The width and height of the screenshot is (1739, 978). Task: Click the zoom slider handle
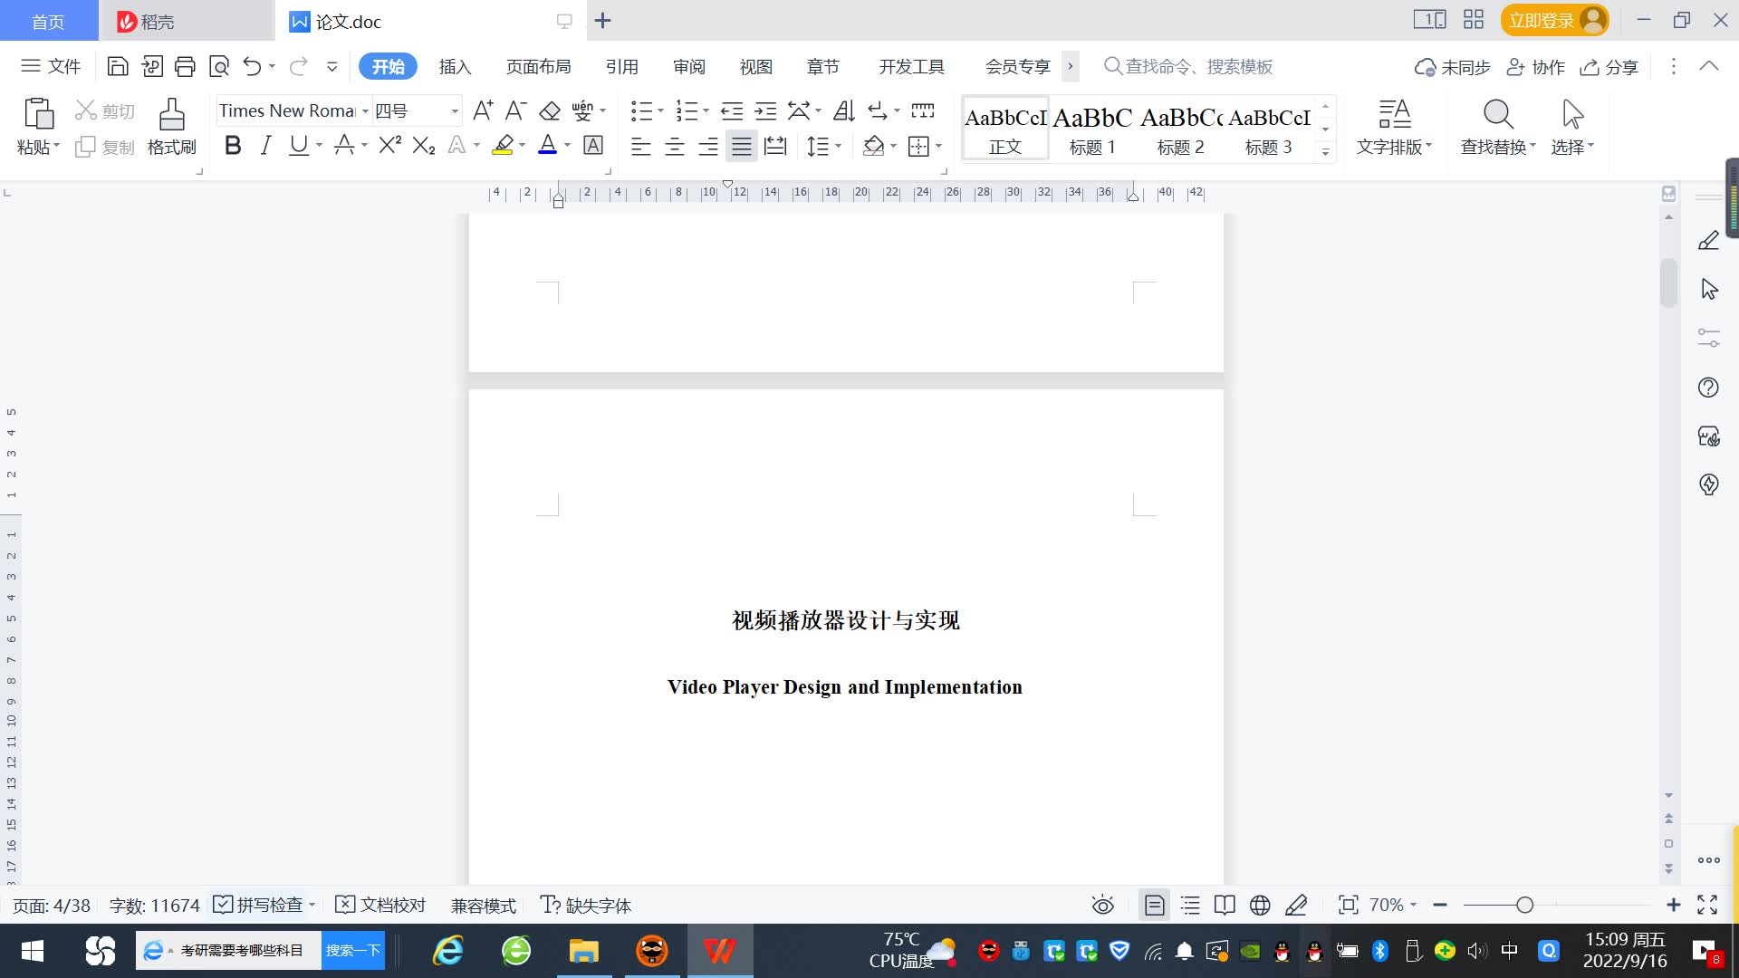(x=1524, y=905)
